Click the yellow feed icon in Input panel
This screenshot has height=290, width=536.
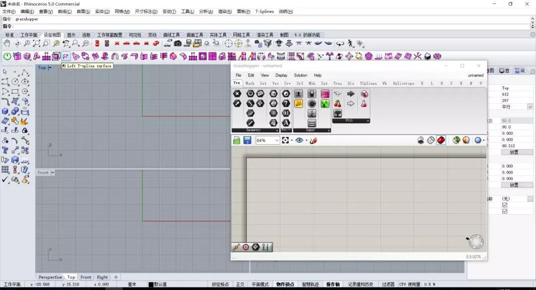point(298,104)
